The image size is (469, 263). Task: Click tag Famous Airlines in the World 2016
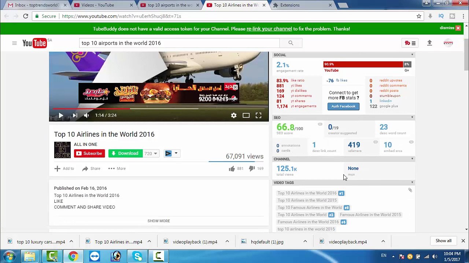(x=308, y=222)
